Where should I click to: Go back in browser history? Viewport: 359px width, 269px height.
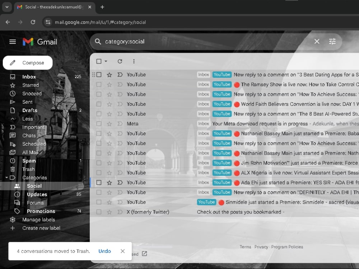pyautogui.click(x=8, y=22)
